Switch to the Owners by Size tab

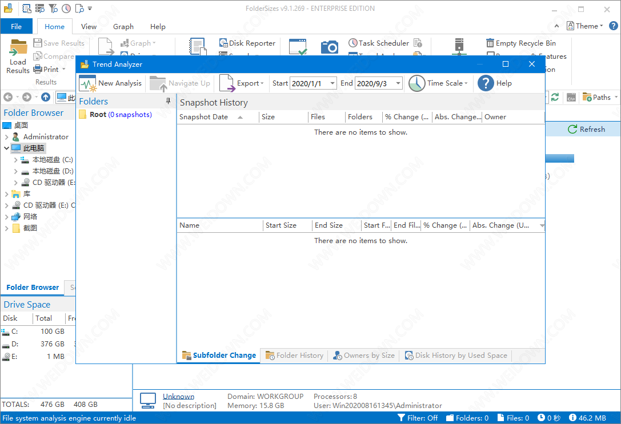(x=364, y=356)
